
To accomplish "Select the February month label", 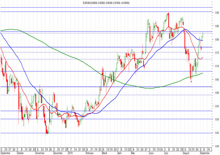I will (x=90, y=153).
